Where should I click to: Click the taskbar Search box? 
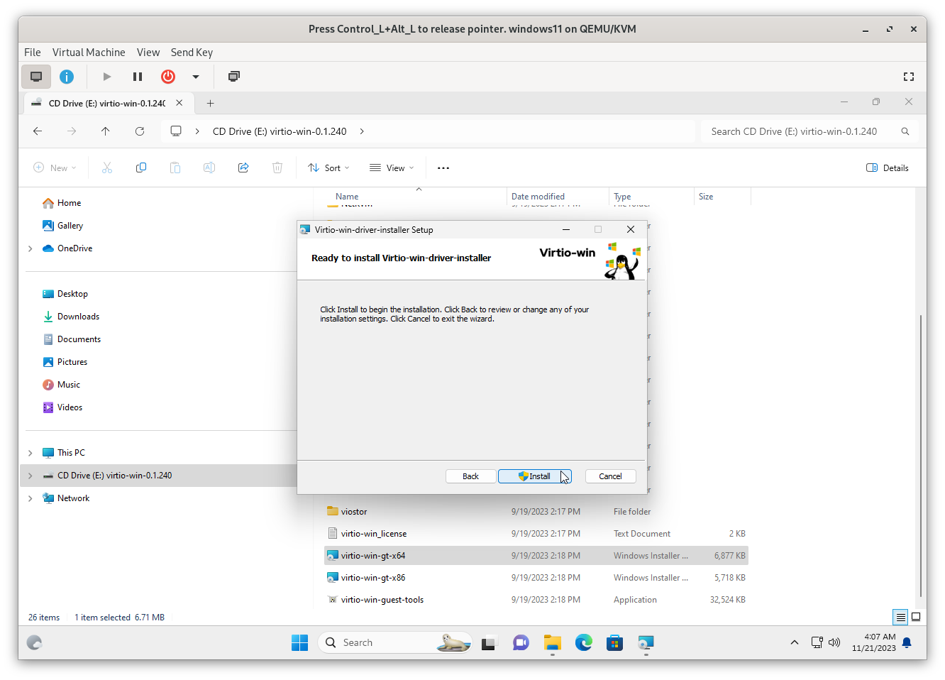pos(395,642)
